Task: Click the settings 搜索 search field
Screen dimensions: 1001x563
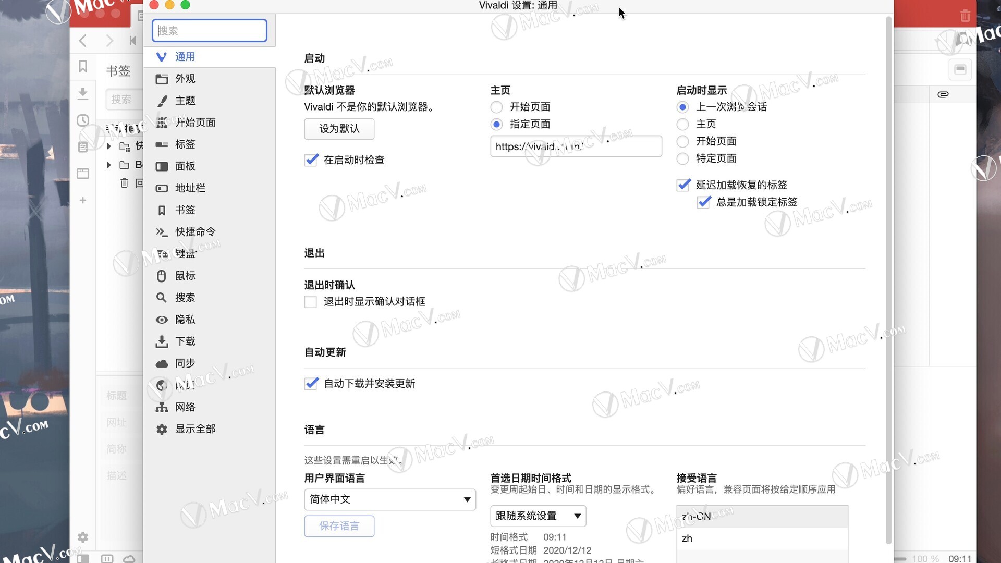Action: click(x=210, y=31)
